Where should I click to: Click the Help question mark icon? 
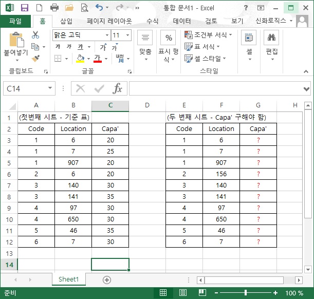[x=246, y=8]
